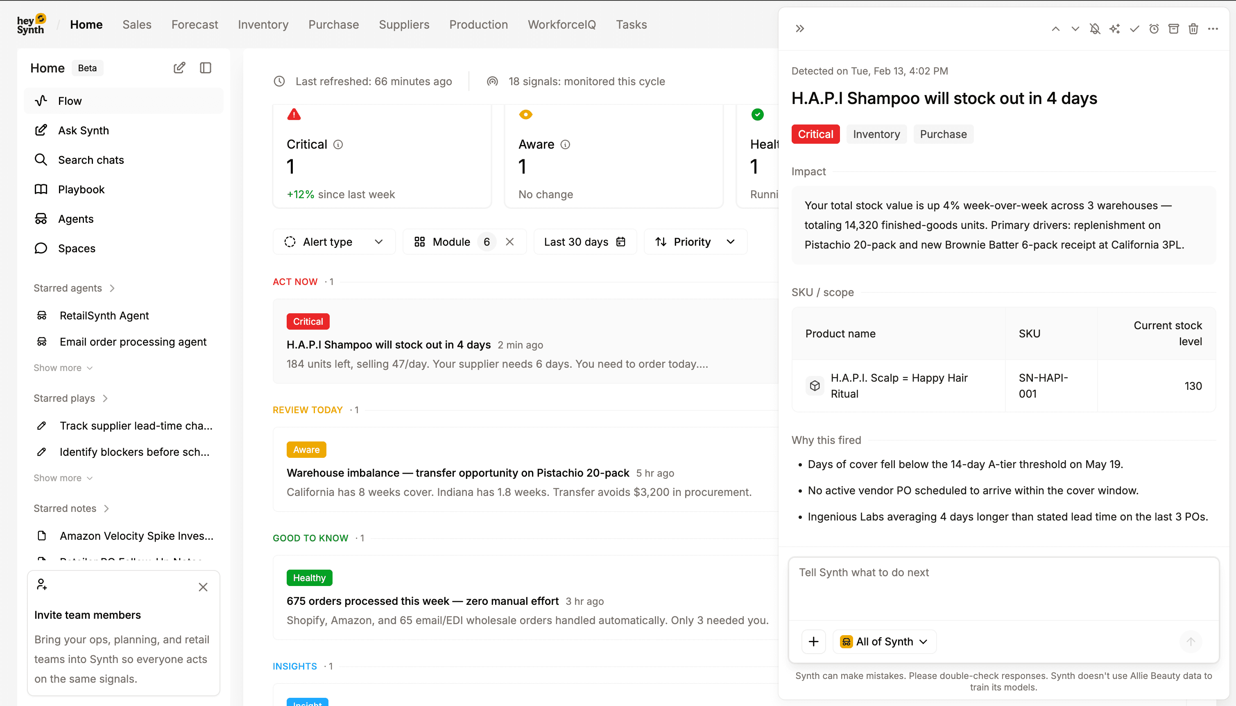Screen dimensions: 1236x706
Task: Add attachment with plus button in chat box
Action: (x=814, y=642)
